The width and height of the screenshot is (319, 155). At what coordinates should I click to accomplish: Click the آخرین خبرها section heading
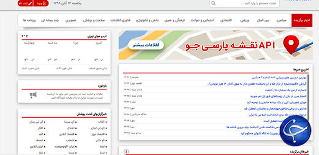pyautogui.click(x=301, y=69)
